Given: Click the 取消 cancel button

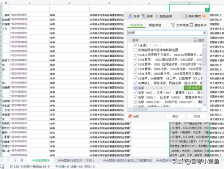Looking at the screenshot, I should click(197, 116).
